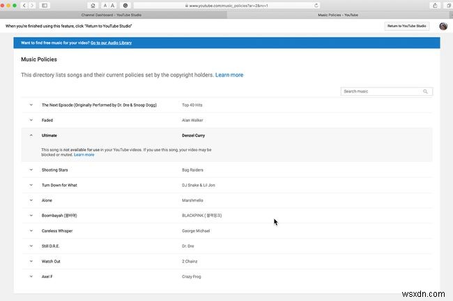Click the Safari back arrow button
This screenshot has width=453, height=301.
point(25,5)
